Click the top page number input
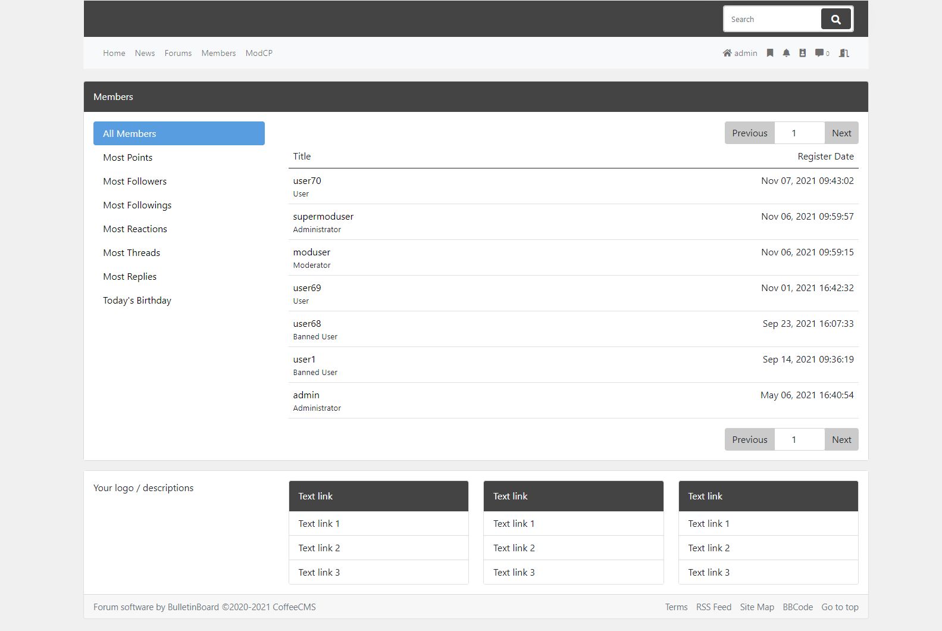 [x=799, y=133]
